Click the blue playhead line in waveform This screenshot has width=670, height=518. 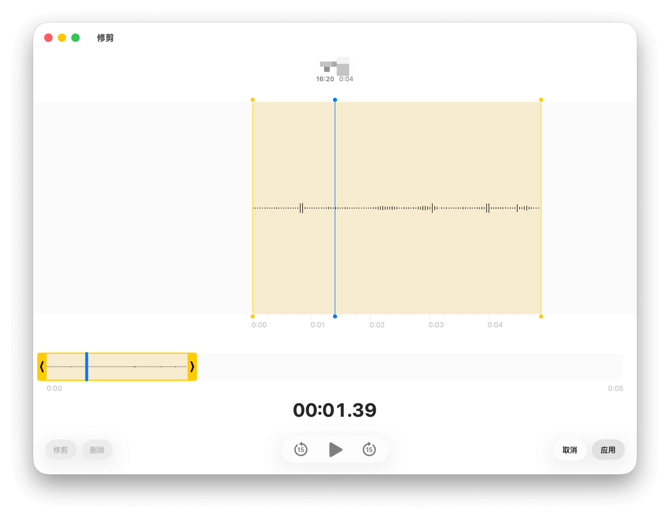point(335,167)
